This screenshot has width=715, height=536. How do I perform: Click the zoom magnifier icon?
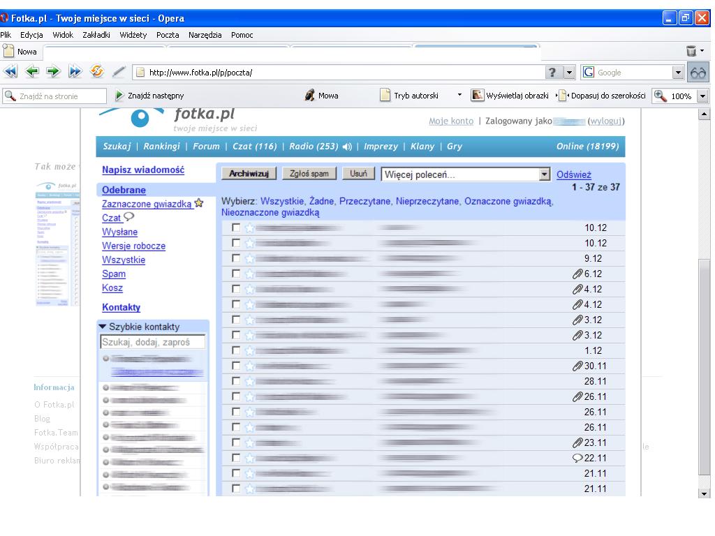pos(661,96)
